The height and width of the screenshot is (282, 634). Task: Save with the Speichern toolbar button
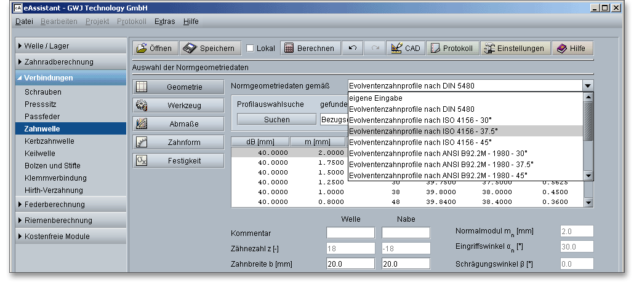coord(210,49)
